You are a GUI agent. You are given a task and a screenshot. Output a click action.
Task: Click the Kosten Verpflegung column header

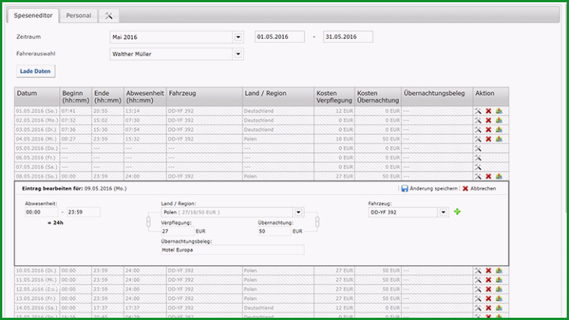click(334, 97)
